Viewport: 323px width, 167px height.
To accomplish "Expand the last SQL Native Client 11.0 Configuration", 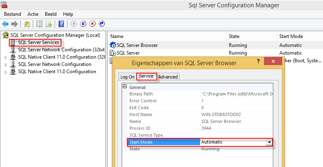I will pos(6,72).
